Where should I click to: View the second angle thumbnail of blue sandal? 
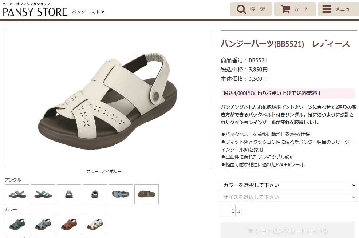[43, 194]
